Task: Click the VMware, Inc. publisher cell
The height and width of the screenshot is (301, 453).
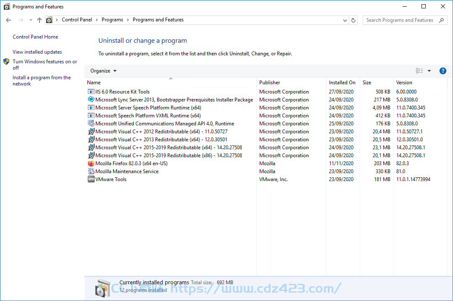Action: 273,179
